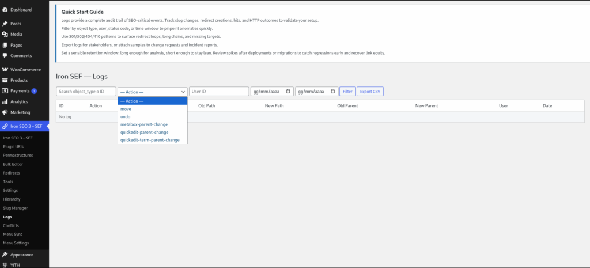
Task: Focus the 'Search object_type o ID' field
Action: point(86,92)
